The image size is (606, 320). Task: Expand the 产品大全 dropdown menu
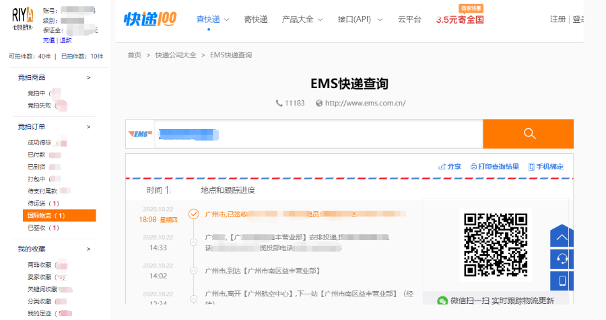302,19
